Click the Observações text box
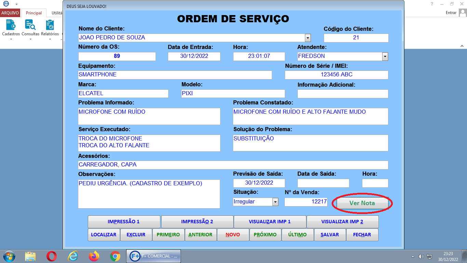 pos(149,194)
